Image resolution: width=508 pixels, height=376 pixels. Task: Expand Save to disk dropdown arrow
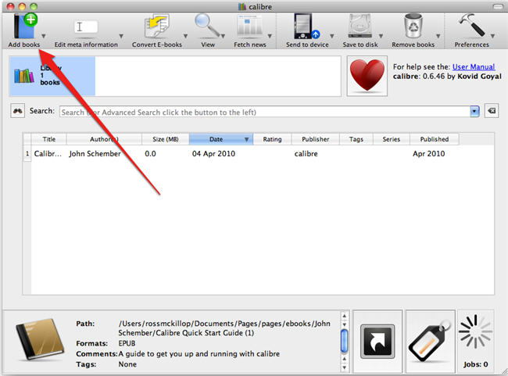[381, 36]
